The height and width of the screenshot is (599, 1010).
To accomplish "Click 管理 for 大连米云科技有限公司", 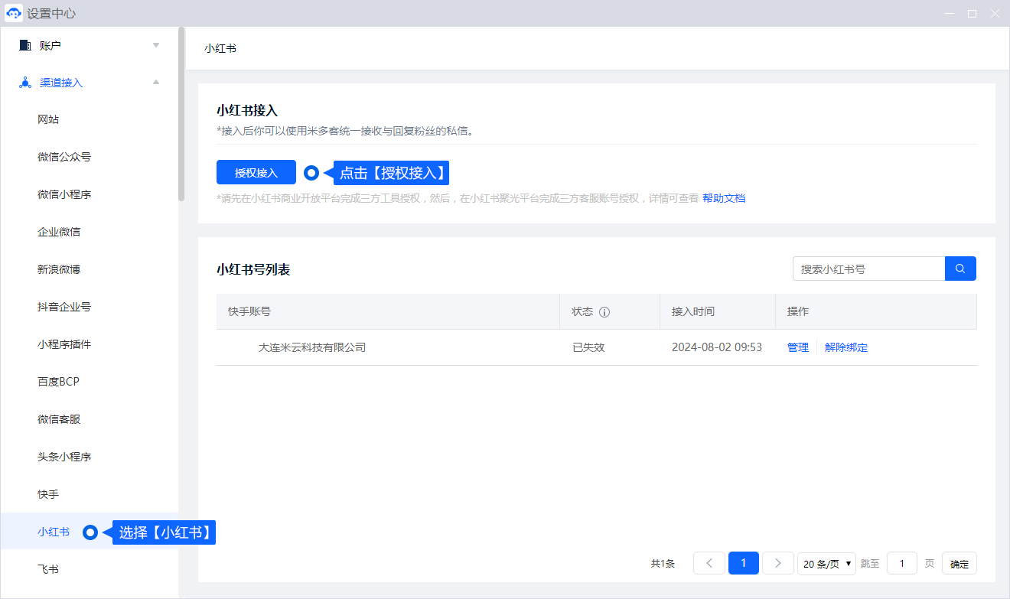I will tap(797, 347).
